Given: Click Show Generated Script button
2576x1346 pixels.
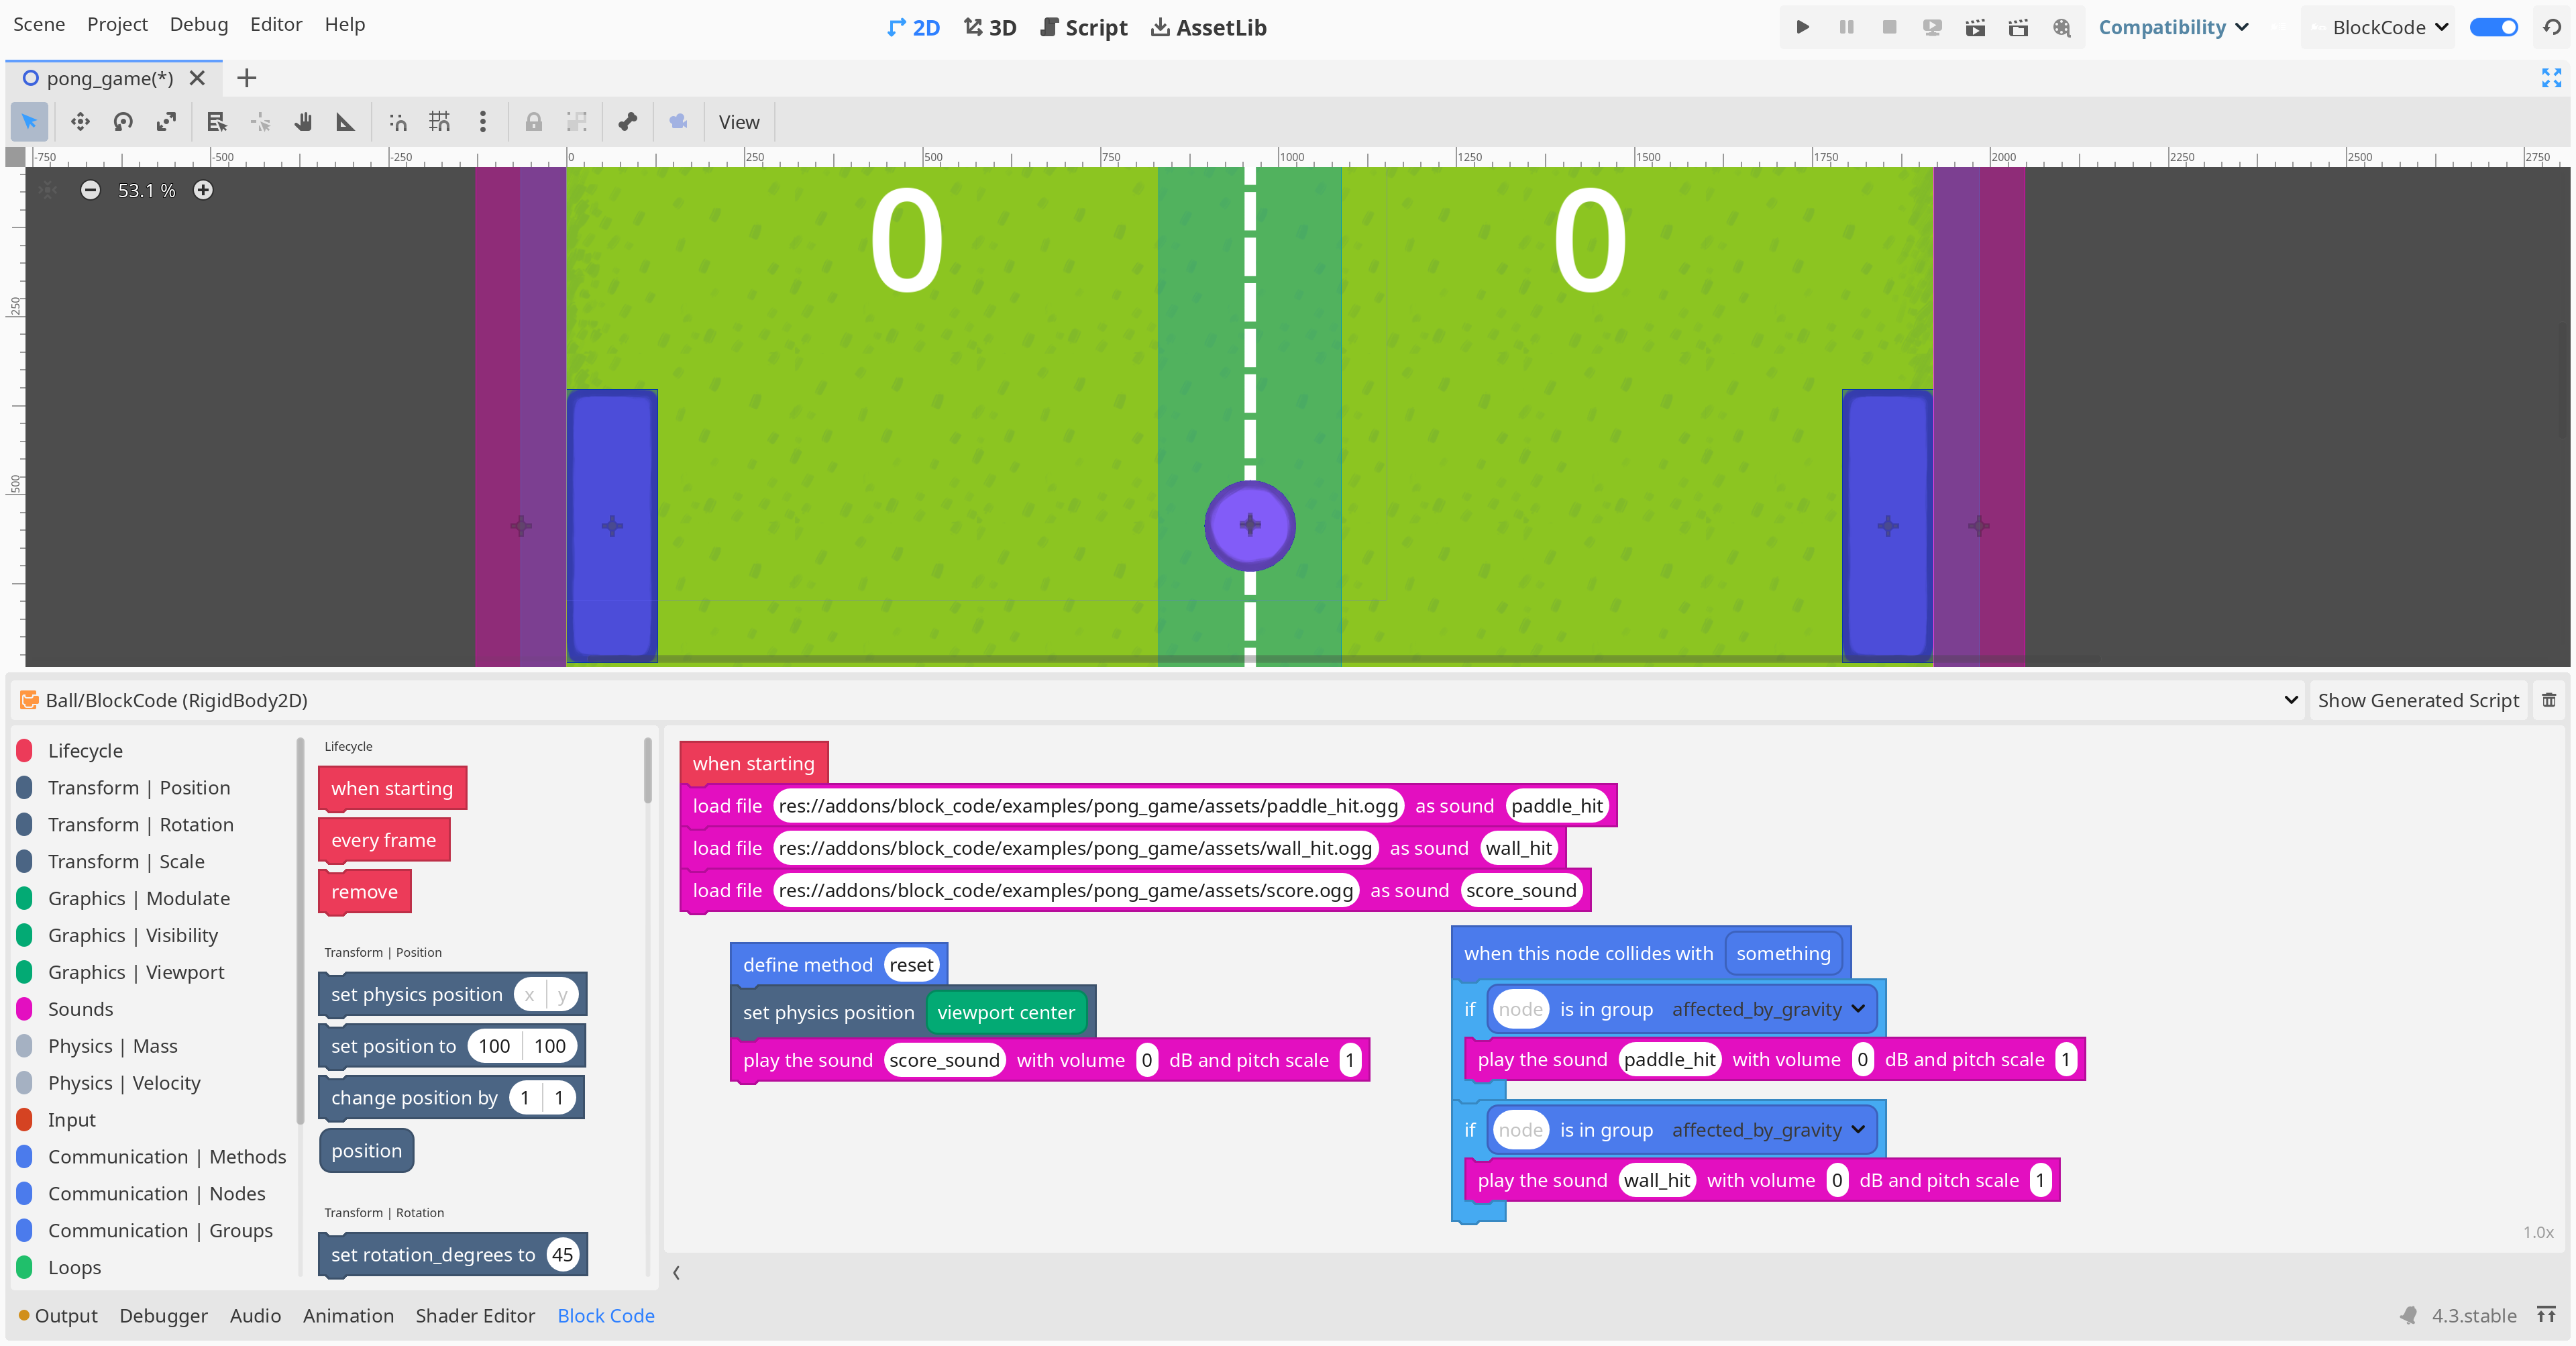Looking at the screenshot, I should (x=2417, y=700).
